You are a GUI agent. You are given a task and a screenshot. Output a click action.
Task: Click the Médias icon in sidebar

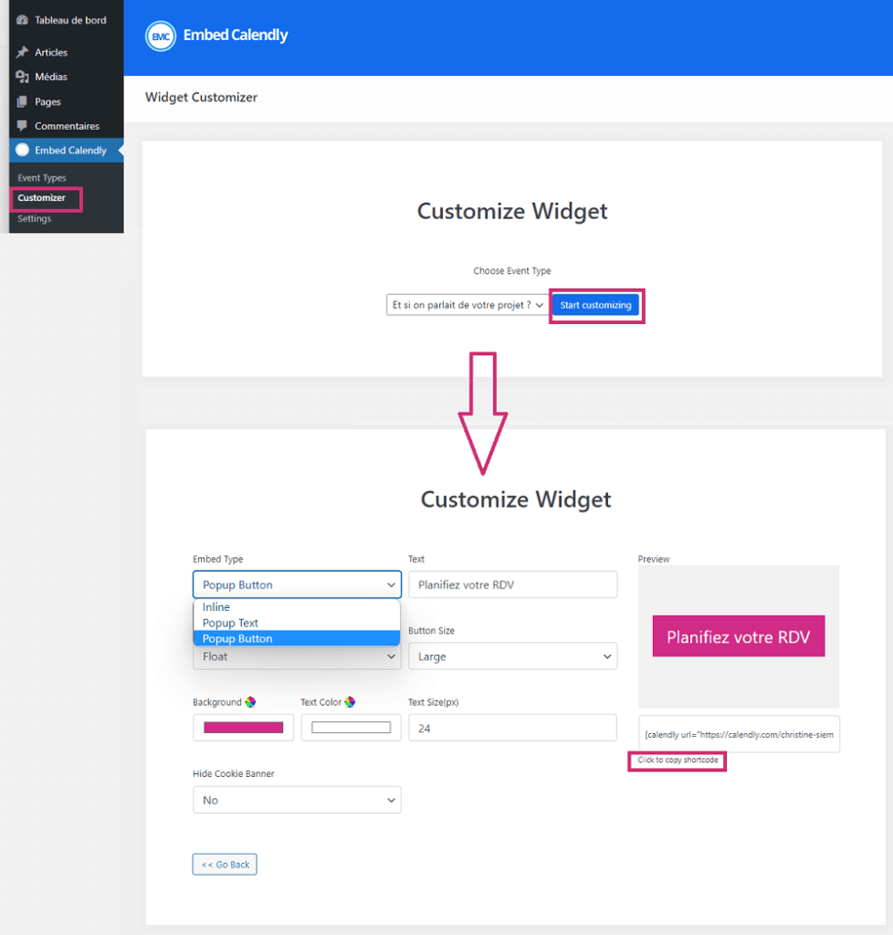[x=22, y=77]
